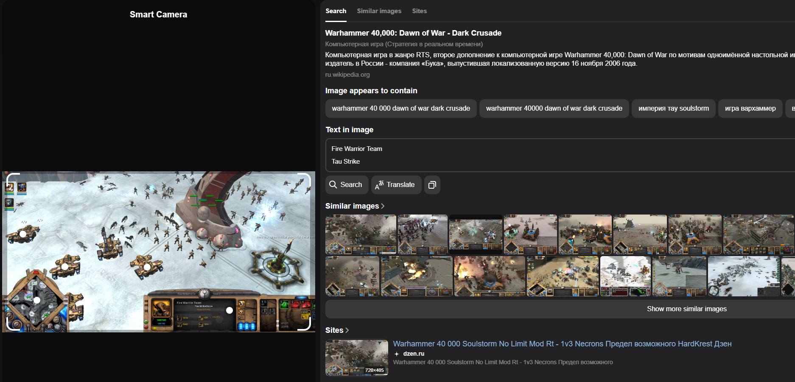The height and width of the screenshot is (382, 795).
Task: Select the marker on the center hover tank
Action: coord(147,267)
